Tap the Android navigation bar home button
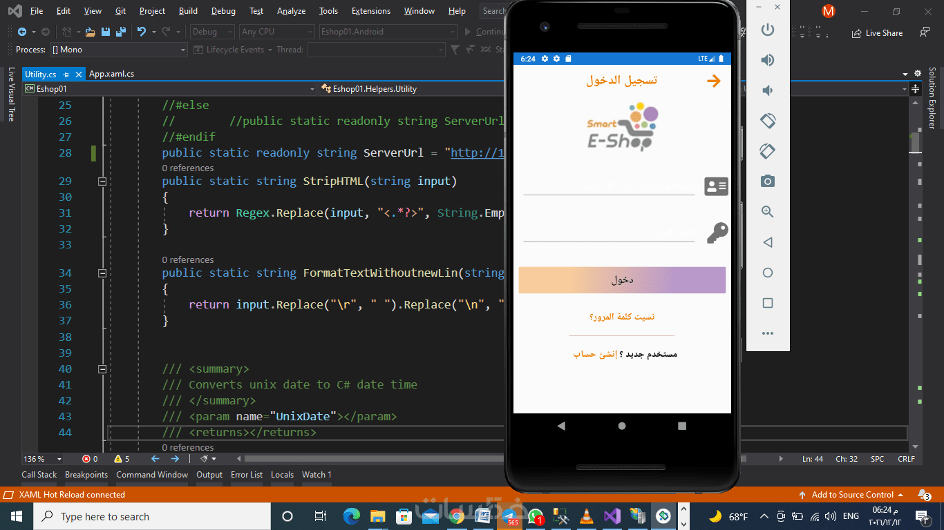The height and width of the screenshot is (530, 944). tap(622, 426)
